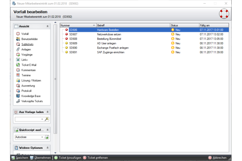This screenshot has width=242, height=161.
Task: Click the Knowledge Base icon
Action: [18, 96]
